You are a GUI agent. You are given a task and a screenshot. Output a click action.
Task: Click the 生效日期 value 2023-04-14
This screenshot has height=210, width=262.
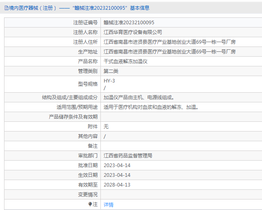[x=117, y=175]
